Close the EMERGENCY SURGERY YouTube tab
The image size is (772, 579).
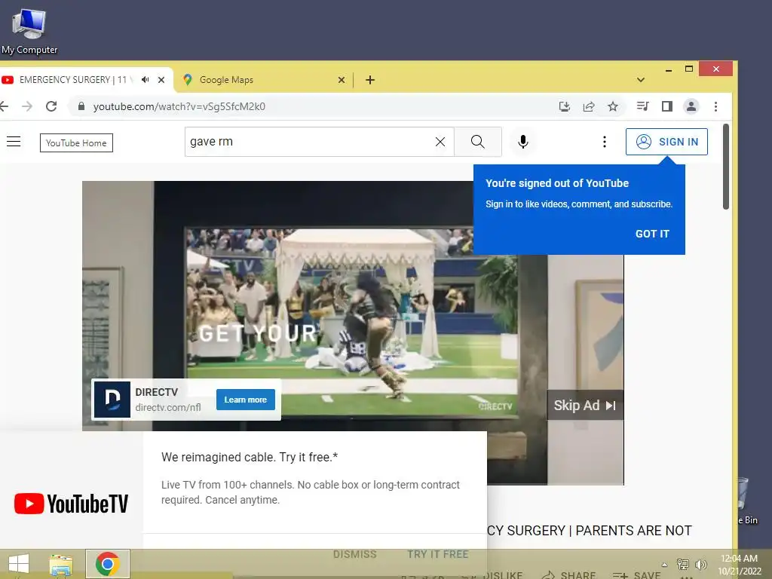(161, 80)
